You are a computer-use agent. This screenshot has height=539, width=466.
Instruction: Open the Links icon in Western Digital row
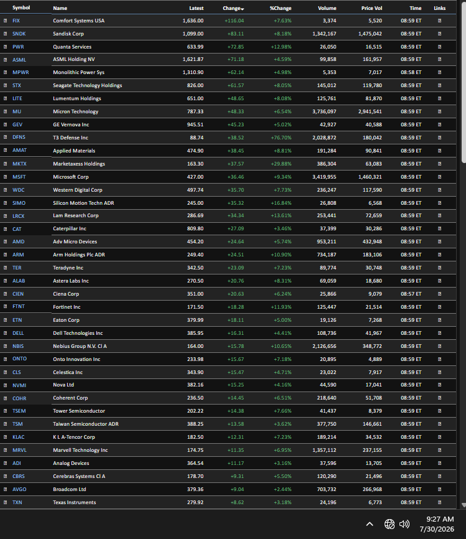coord(439,190)
